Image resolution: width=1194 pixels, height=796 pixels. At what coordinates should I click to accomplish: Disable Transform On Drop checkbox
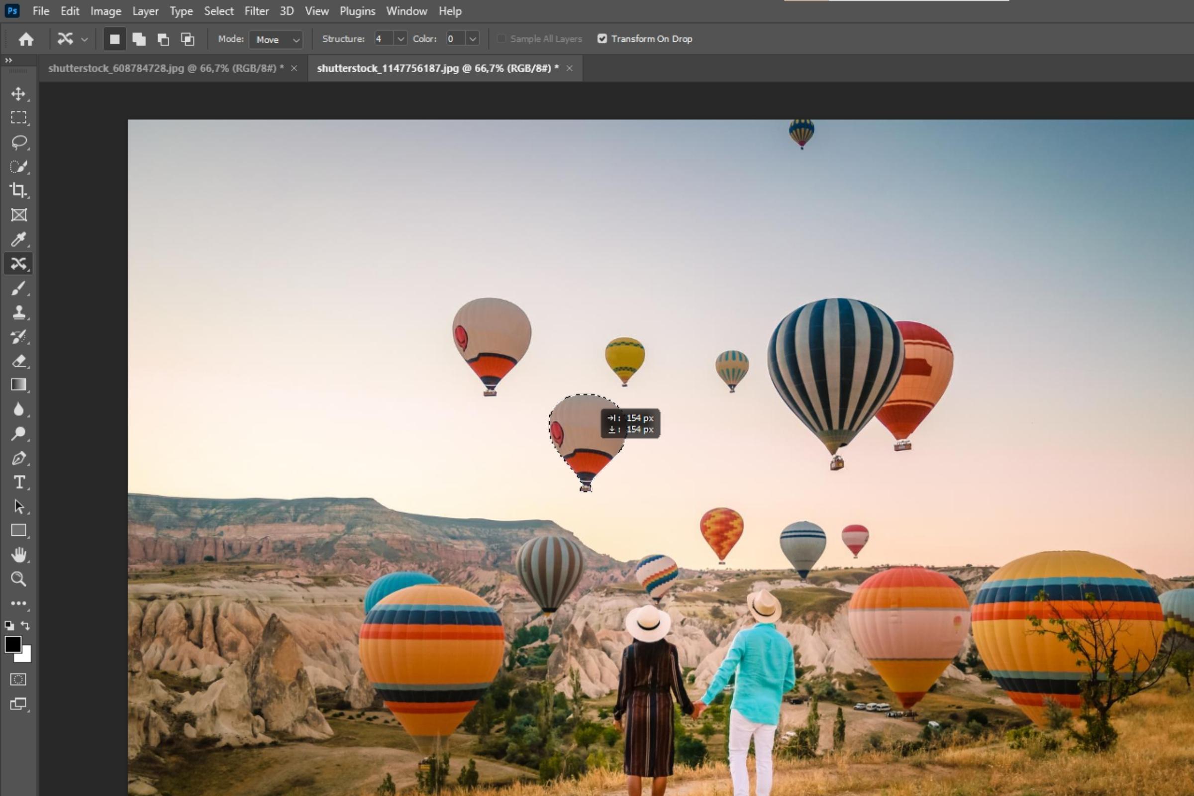point(602,39)
